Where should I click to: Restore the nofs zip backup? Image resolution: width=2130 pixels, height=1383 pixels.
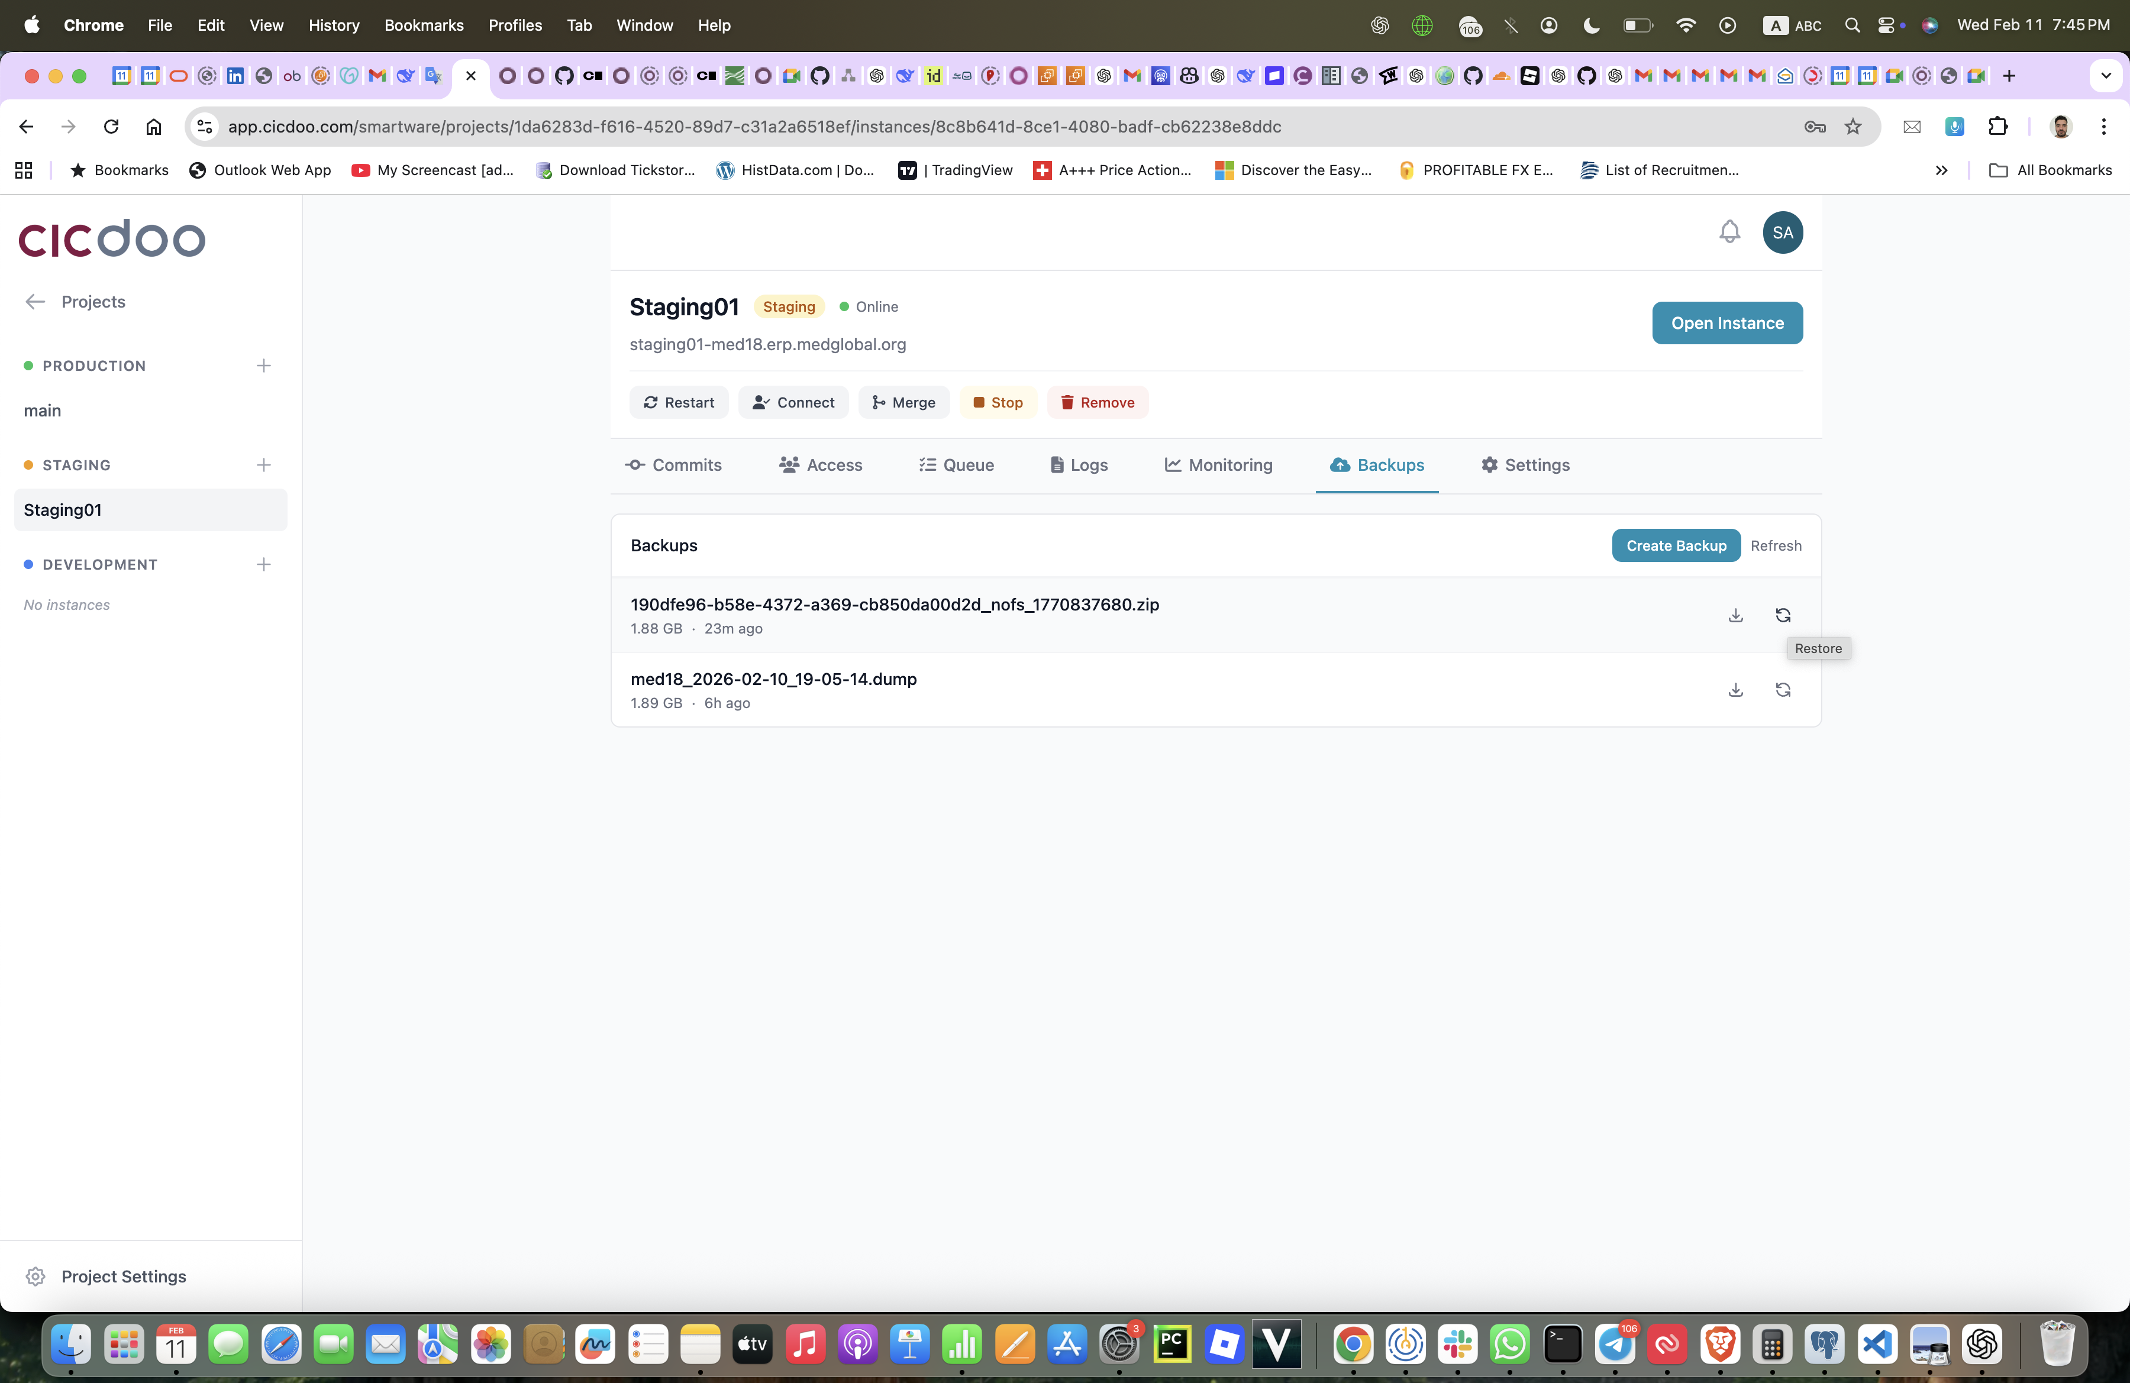[1783, 615]
